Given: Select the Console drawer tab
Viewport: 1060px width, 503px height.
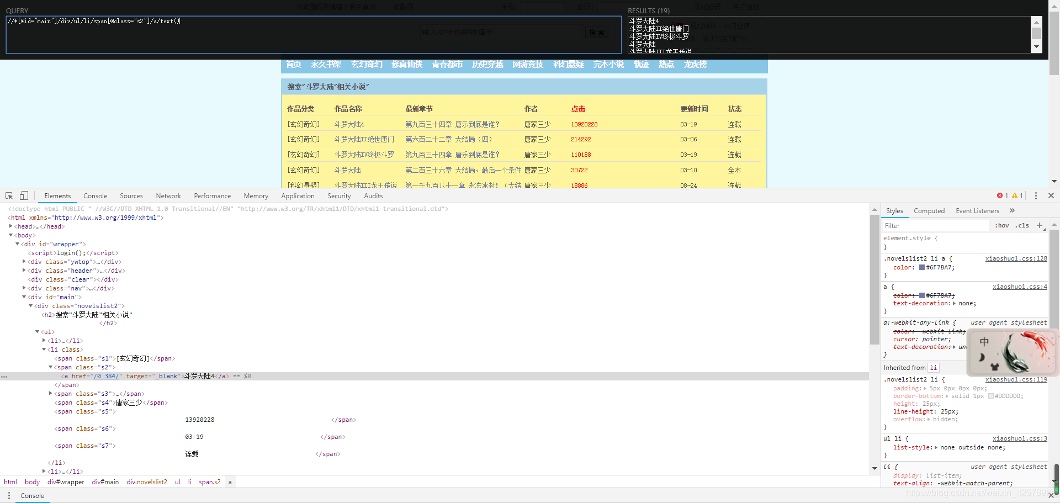Looking at the screenshot, I should pyautogui.click(x=33, y=496).
